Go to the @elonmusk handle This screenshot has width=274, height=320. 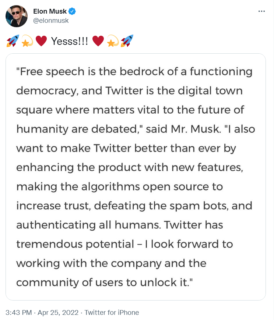51,21
